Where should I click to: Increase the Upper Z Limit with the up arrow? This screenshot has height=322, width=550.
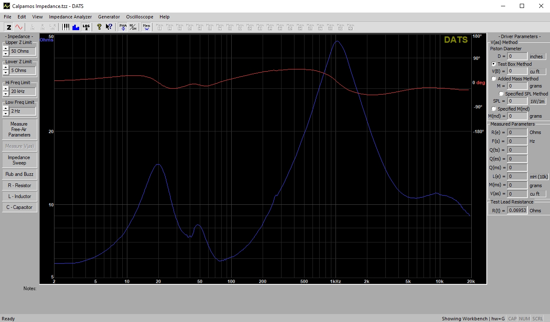(x=5, y=49)
